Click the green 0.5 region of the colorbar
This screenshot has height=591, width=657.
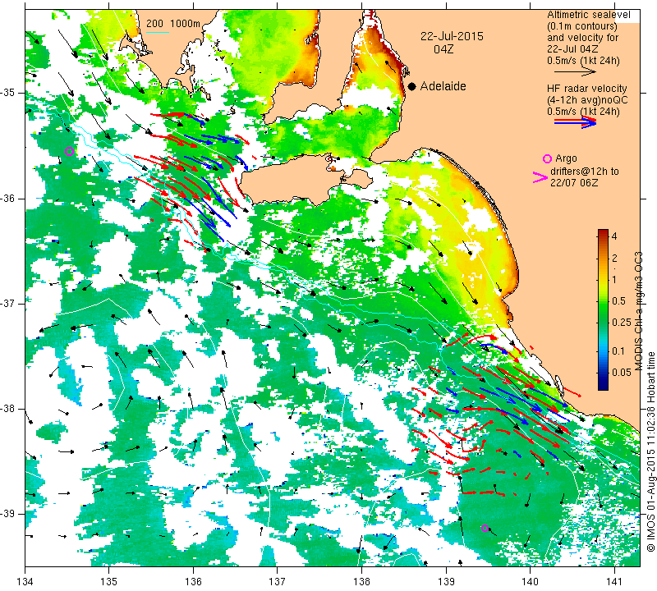coord(603,301)
